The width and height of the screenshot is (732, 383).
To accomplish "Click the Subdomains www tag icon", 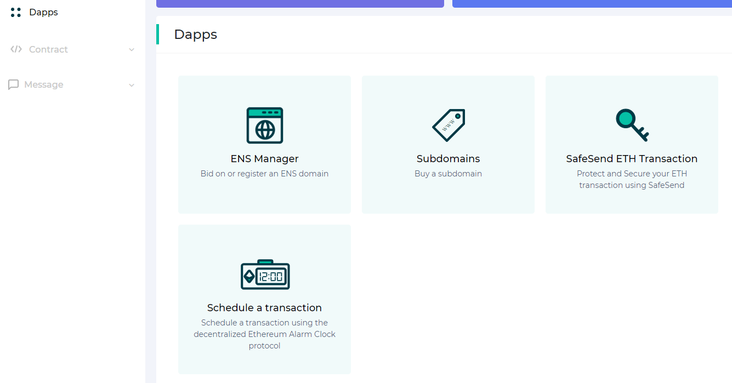I will tap(449, 125).
